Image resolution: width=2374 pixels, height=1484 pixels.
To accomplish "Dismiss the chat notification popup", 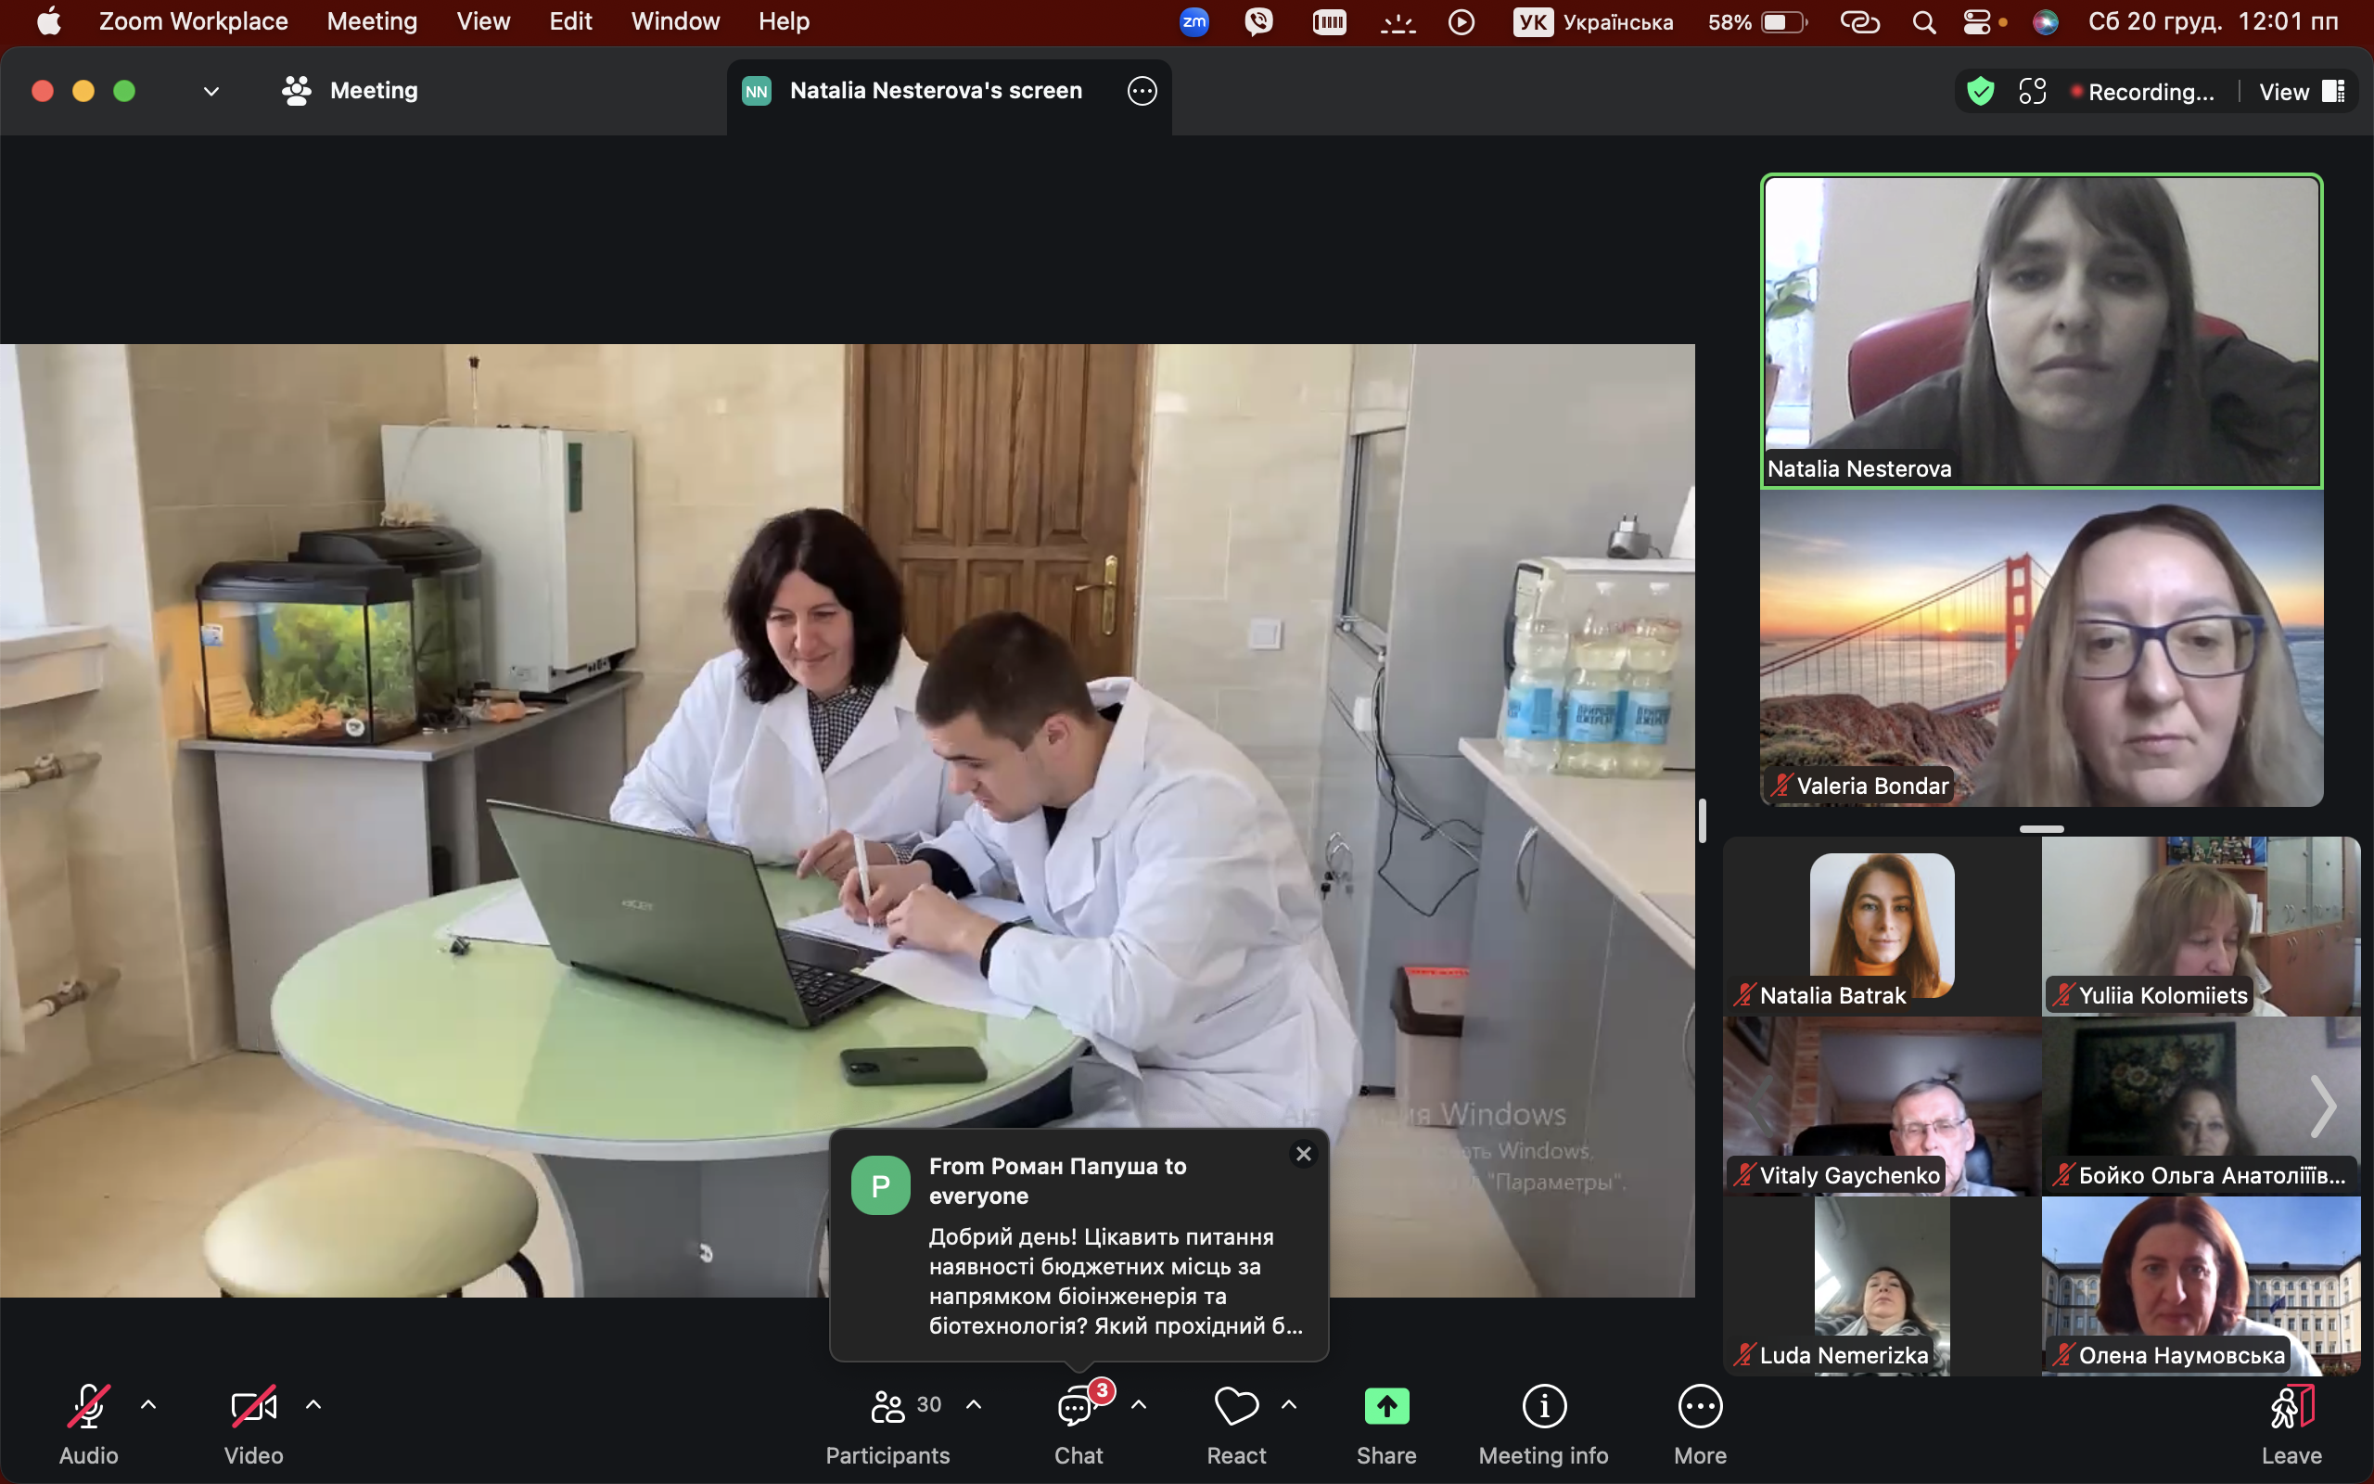I will coord(1303,1154).
